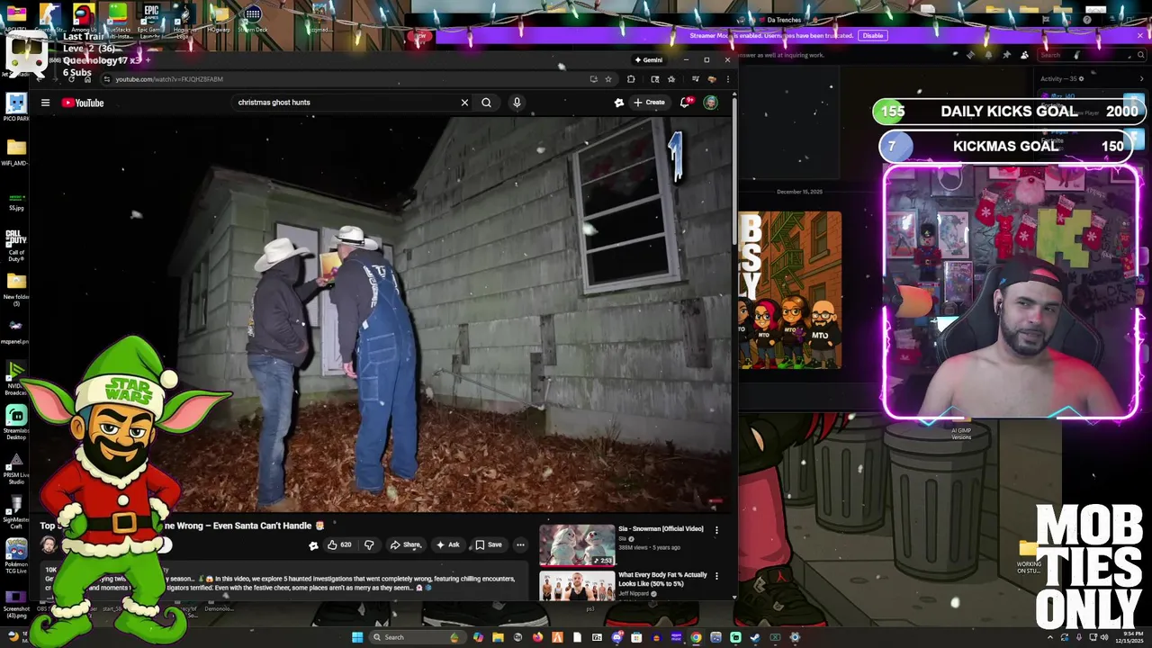Open File Explorer from the taskbar
The height and width of the screenshot is (648, 1152).
point(498,637)
